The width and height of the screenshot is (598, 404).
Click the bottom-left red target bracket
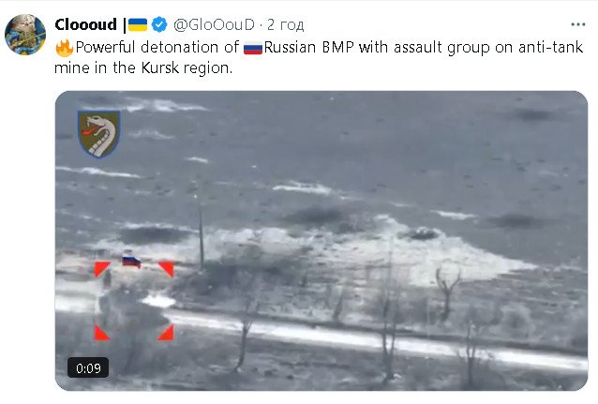pos(101,333)
